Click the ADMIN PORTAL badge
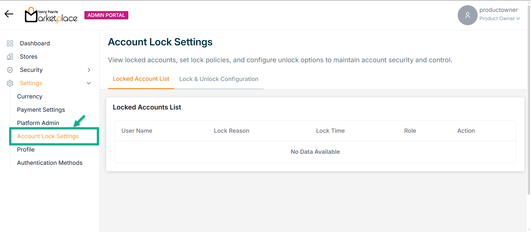Image resolution: width=531 pixels, height=232 pixels. click(x=106, y=15)
